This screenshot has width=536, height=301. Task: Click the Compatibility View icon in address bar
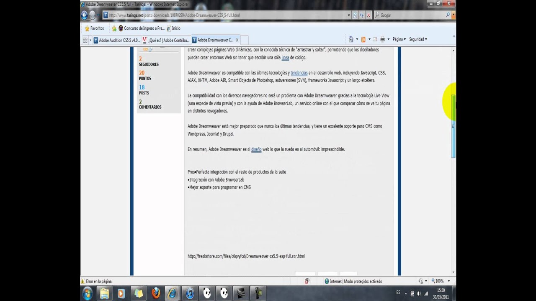[x=355, y=15]
